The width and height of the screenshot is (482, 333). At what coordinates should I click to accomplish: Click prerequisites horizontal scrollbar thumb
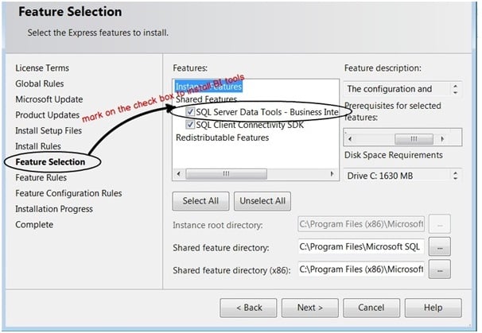pos(414,139)
